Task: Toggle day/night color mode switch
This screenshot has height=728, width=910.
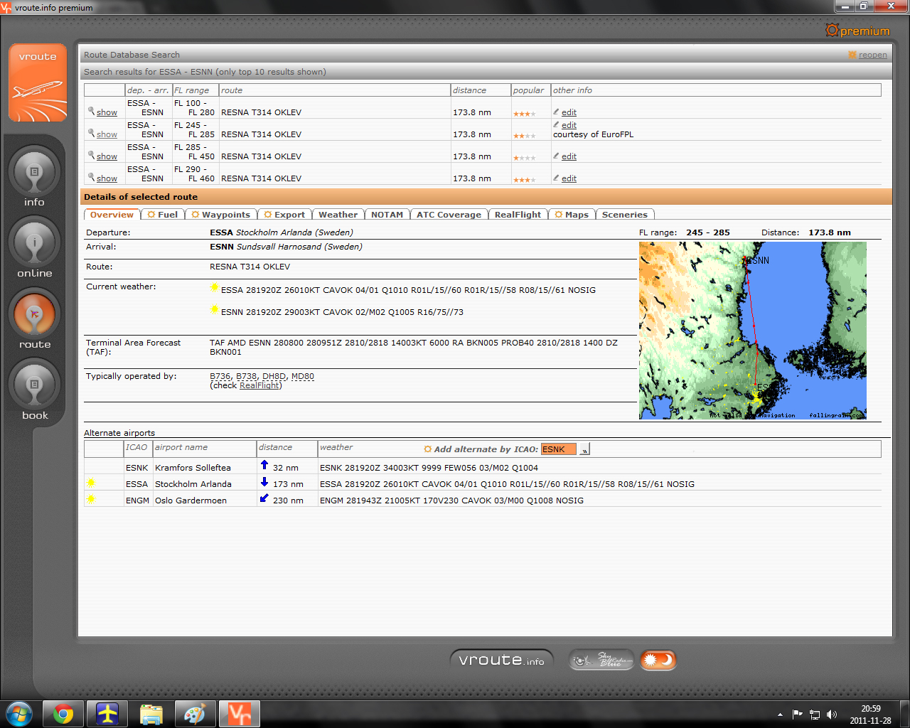Action: pos(658,660)
